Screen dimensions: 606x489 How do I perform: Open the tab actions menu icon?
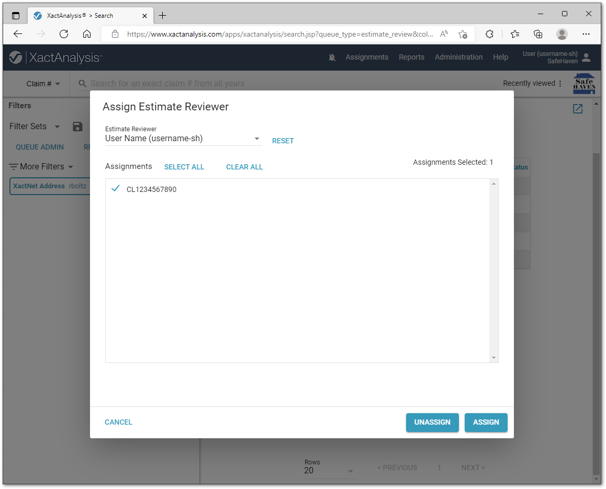pyautogui.click(x=16, y=16)
